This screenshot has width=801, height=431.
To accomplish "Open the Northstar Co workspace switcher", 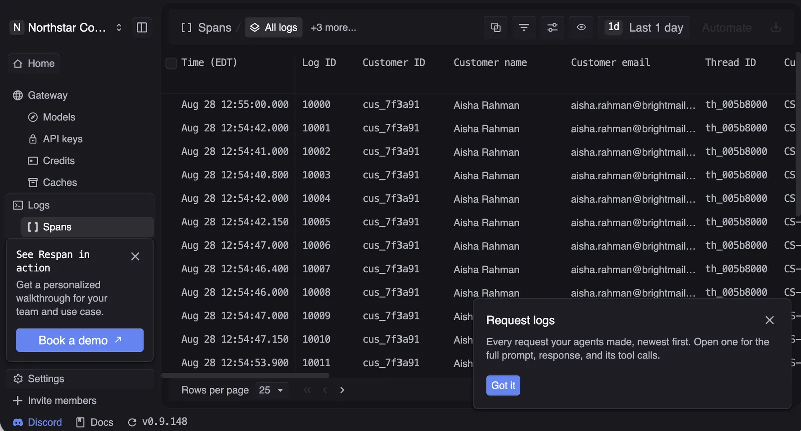I will pyautogui.click(x=67, y=27).
